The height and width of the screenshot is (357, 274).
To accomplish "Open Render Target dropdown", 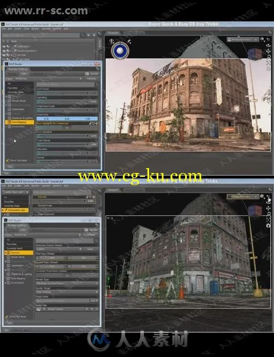I will click(67, 292).
